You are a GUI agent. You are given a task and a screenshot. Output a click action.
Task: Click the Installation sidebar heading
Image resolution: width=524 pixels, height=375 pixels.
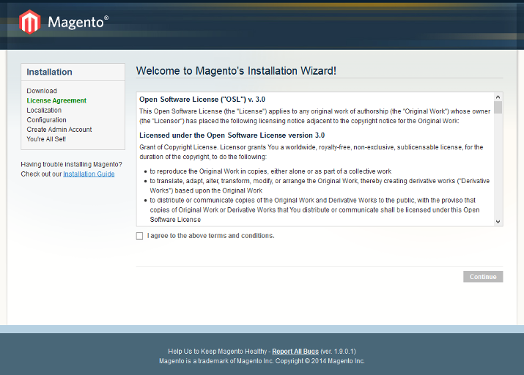click(x=49, y=72)
